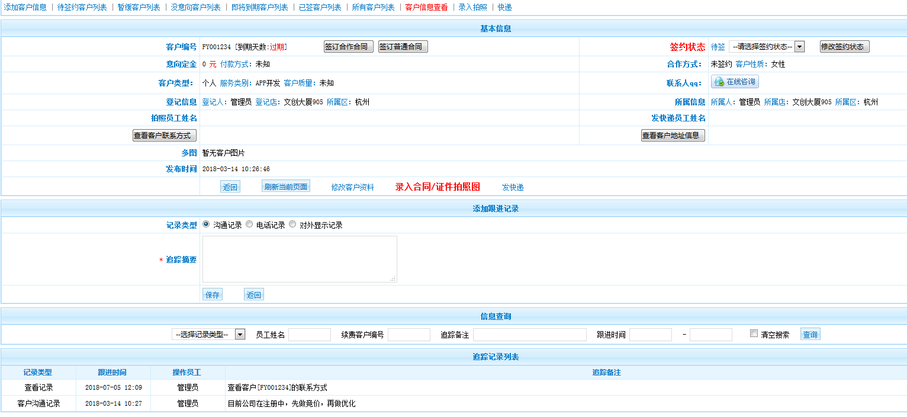This screenshot has width=907, height=417.
Task: Click inside the 追踪摘要 text area
Action: coord(300,259)
